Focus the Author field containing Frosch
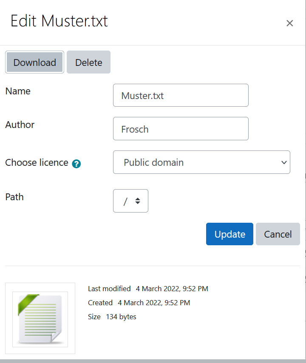This screenshot has width=306, height=363. [181, 129]
